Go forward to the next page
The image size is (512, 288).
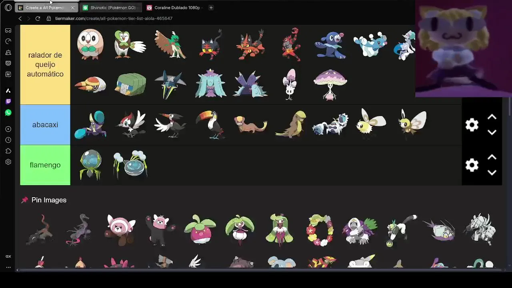(x=29, y=18)
